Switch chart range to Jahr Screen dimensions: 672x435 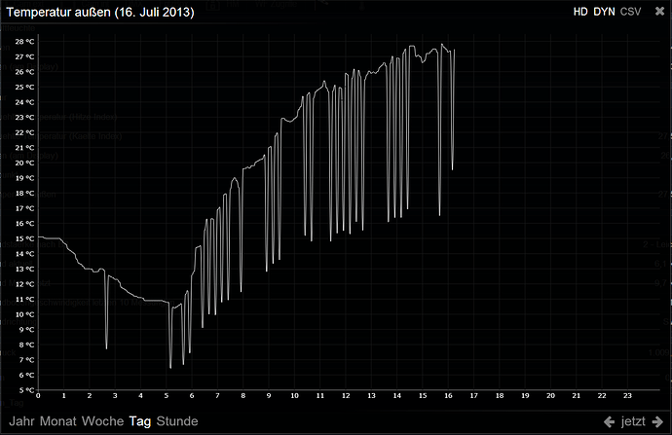[x=21, y=421]
